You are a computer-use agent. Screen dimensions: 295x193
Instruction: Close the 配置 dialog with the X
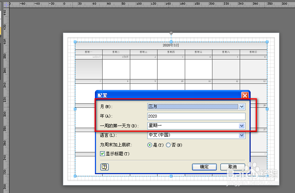point(245,95)
